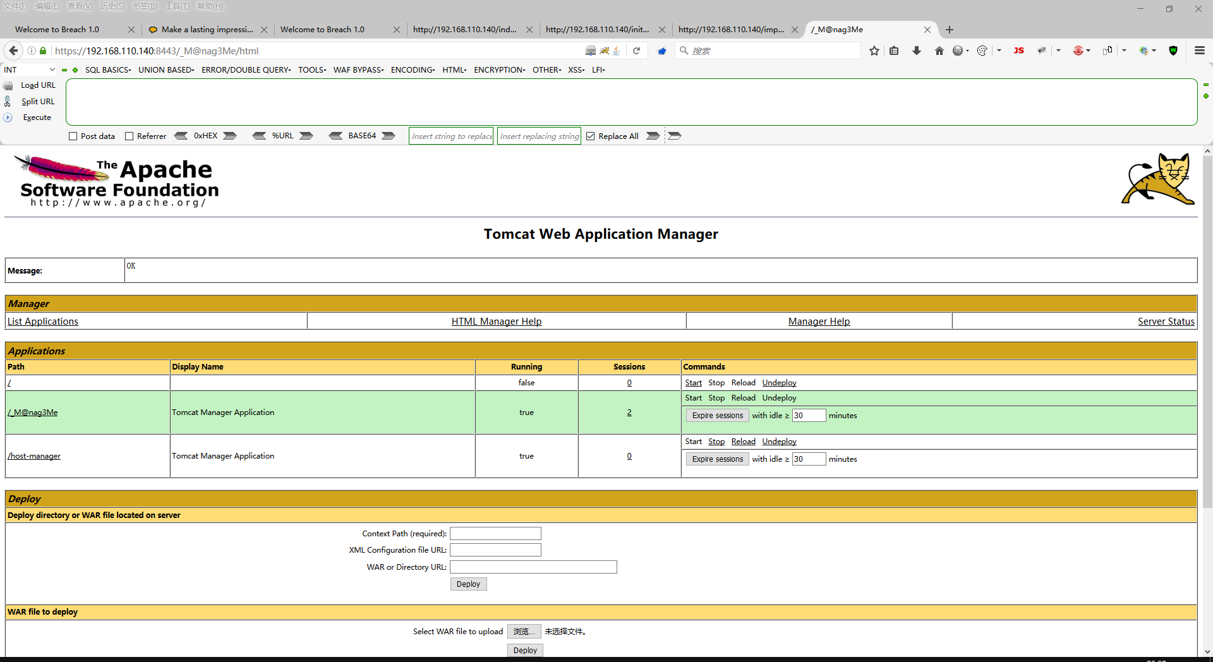
Task: Decode 0xHEX with the left arrow
Action: (x=181, y=136)
